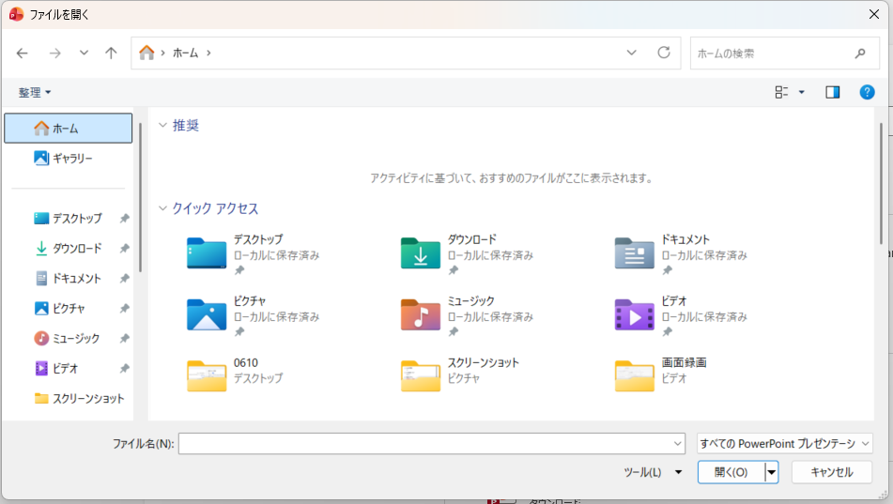Toggle the preview pane
This screenshot has width=893, height=504.
(x=833, y=92)
